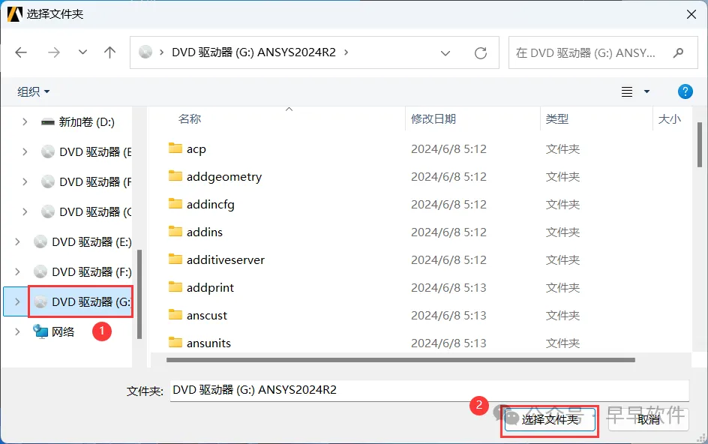Expand address bar history dropdown
This screenshot has width=708, height=444.
tap(445, 53)
